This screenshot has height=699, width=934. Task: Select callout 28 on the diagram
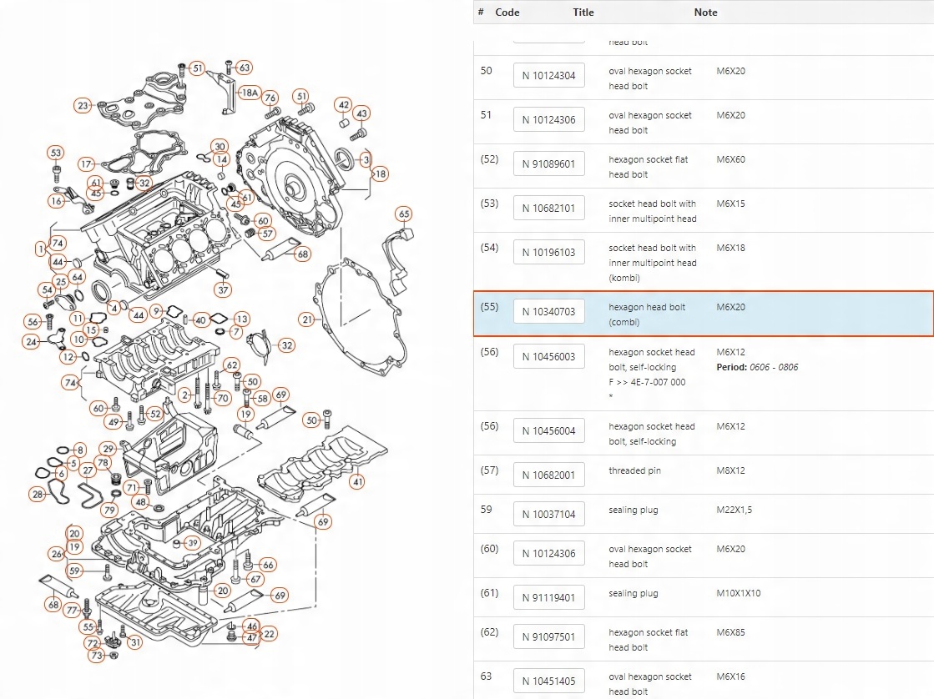click(x=38, y=494)
